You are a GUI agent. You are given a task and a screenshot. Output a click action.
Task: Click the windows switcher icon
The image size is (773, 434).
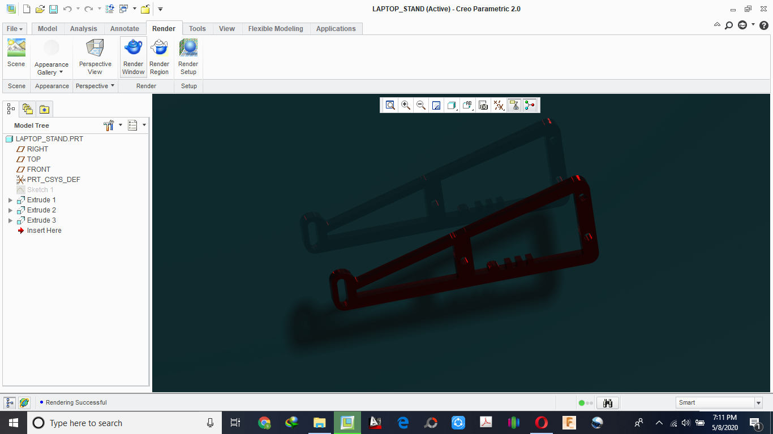click(123, 9)
